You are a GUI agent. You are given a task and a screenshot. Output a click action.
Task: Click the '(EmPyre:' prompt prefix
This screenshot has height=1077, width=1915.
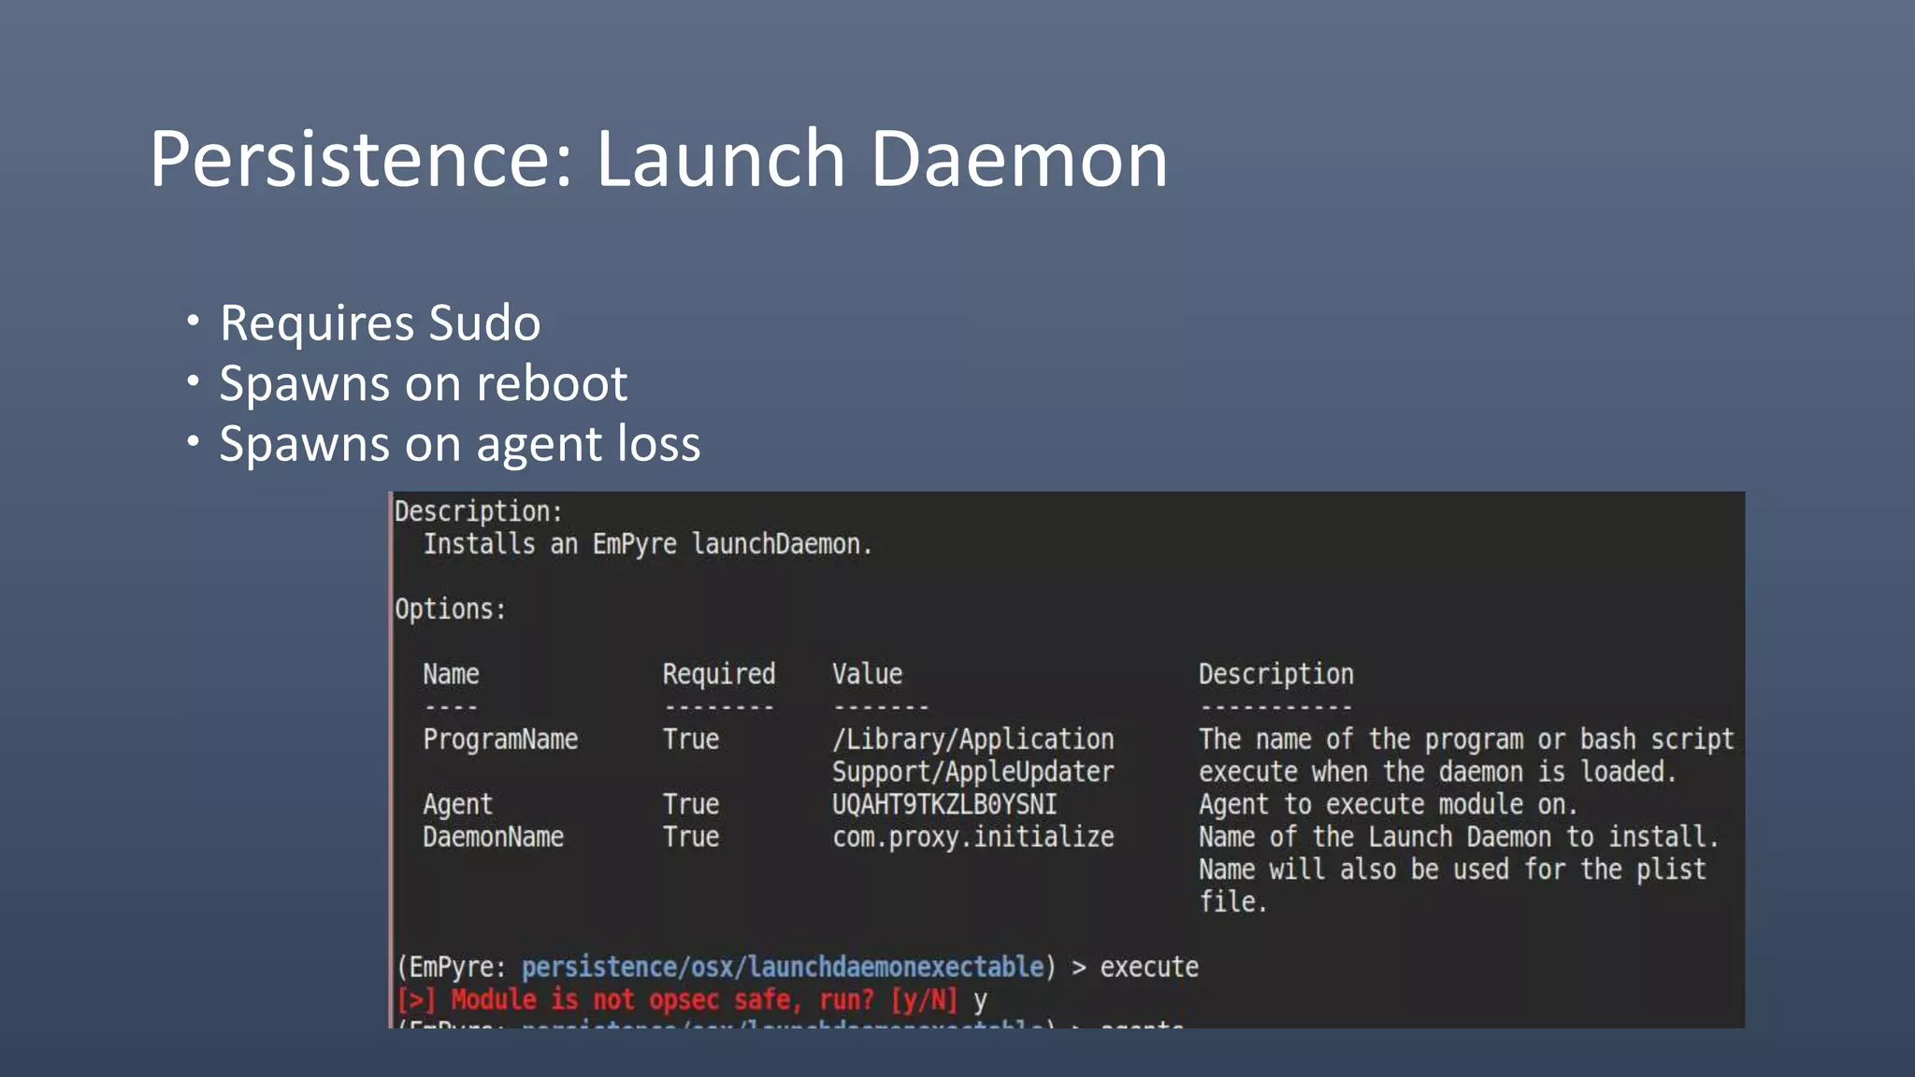tap(451, 967)
